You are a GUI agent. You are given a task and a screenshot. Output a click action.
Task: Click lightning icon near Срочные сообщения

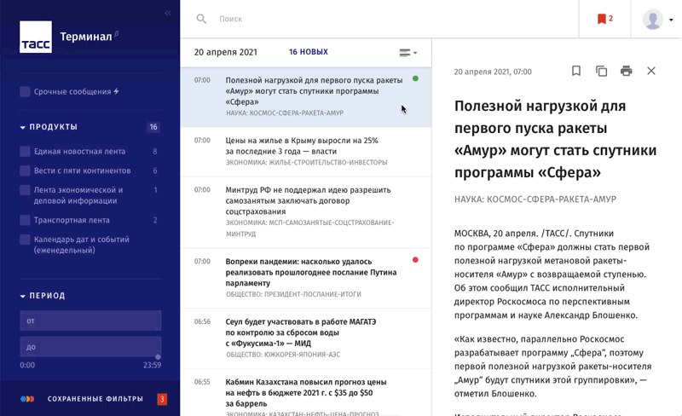[116, 91]
